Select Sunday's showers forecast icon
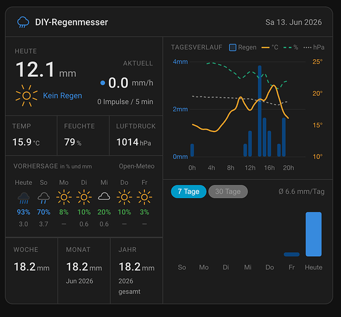The image size is (341, 317). [44, 198]
